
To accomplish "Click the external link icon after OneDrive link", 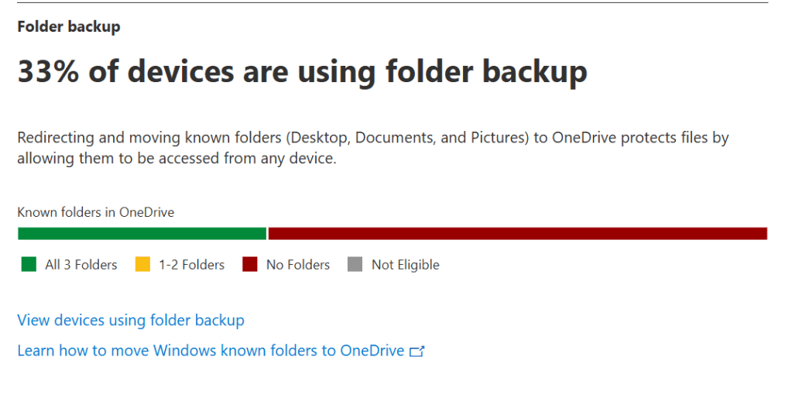I will pos(417,352).
